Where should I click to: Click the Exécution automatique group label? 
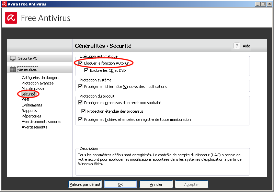point(99,56)
